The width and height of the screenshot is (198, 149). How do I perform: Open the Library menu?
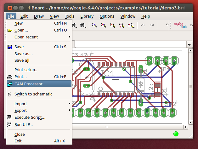pyautogui.click(x=87, y=16)
